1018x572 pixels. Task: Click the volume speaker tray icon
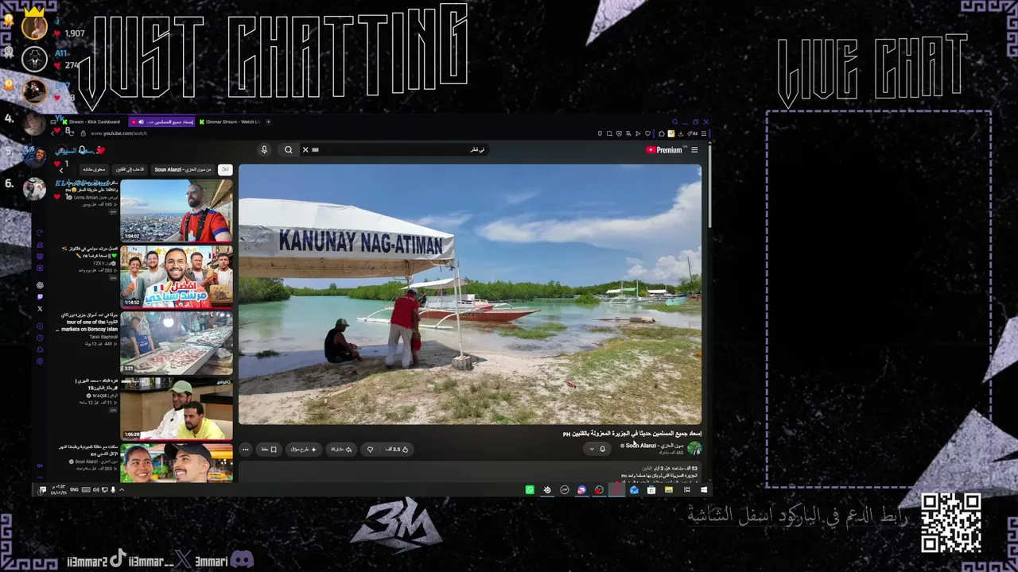(x=96, y=490)
